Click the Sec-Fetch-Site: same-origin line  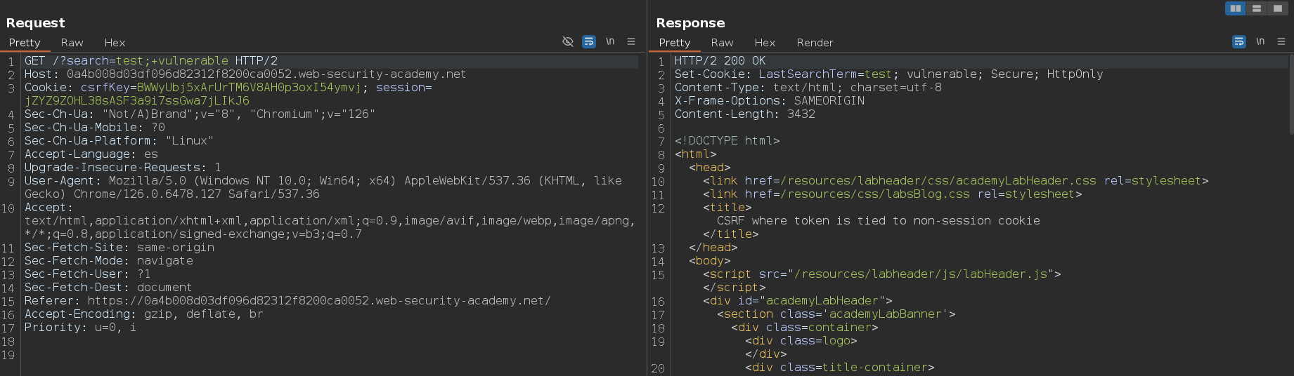[119, 248]
